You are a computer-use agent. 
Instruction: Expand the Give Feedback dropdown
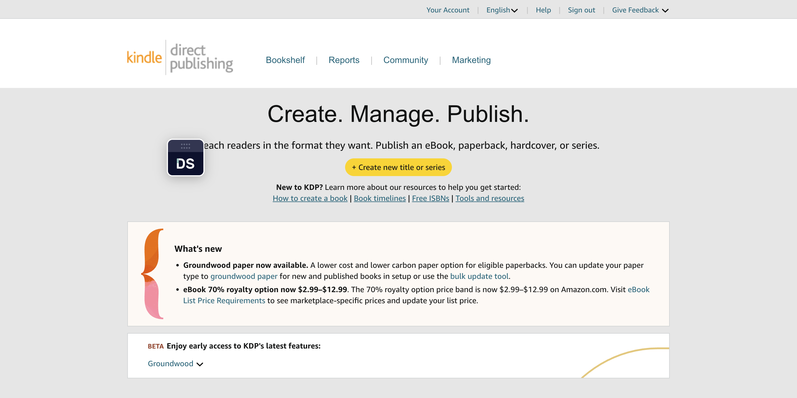(x=640, y=10)
